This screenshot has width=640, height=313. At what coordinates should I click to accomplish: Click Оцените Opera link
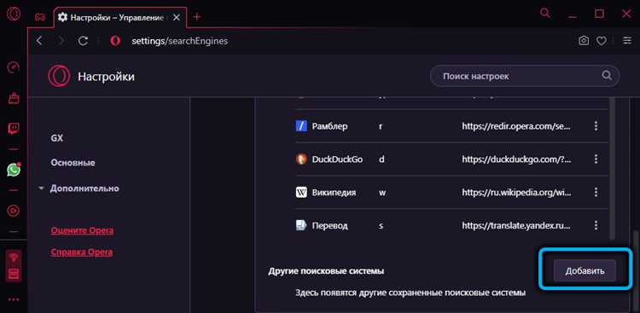82,230
